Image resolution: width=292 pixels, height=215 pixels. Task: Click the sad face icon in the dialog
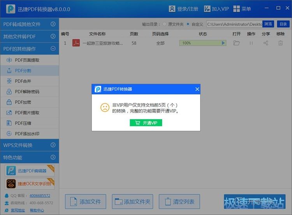point(105,107)
